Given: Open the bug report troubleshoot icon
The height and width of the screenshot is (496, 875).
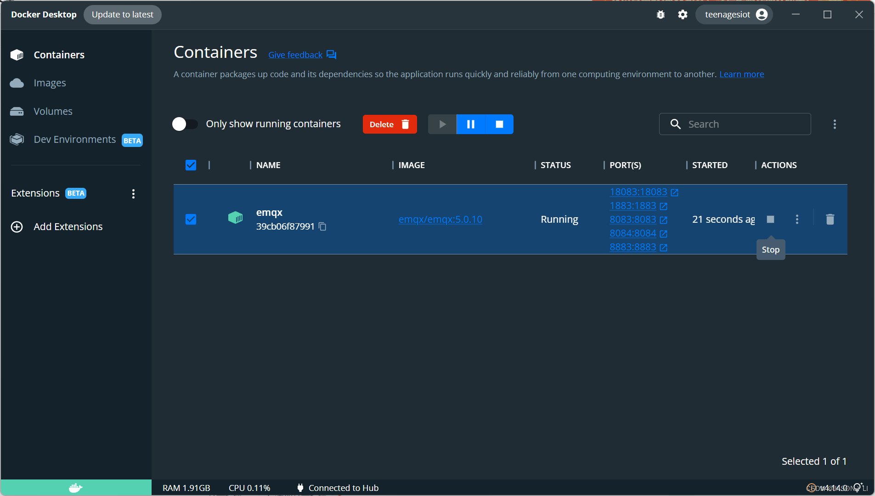Looking at the screenshot, I should [x=660, y=14].
